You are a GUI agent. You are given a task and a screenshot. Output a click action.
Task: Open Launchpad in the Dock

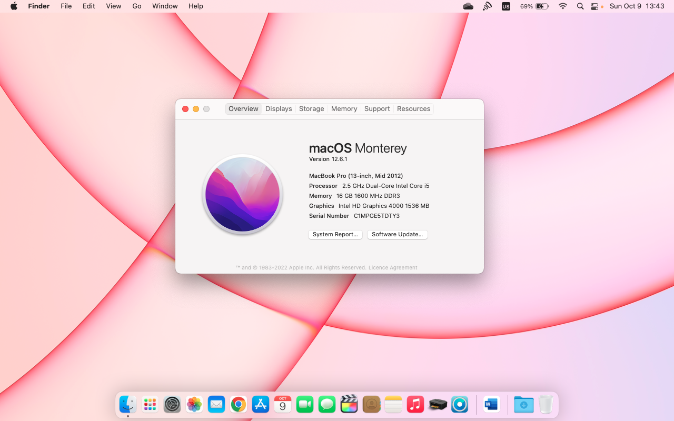pos(150,404)
